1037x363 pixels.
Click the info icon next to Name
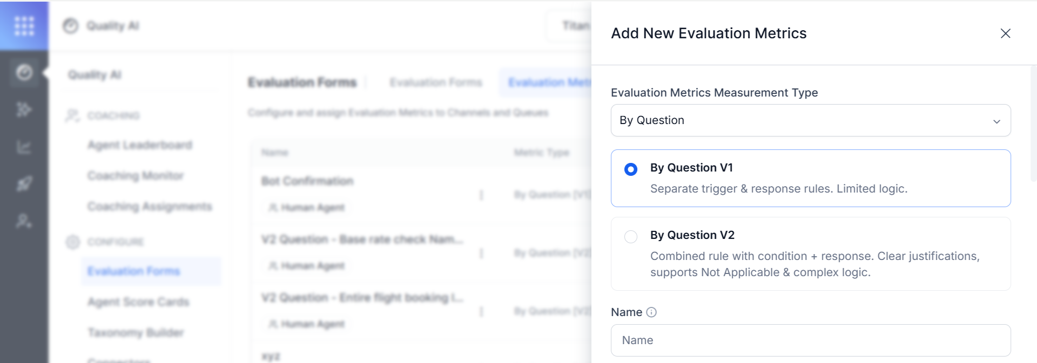(651, 312)
